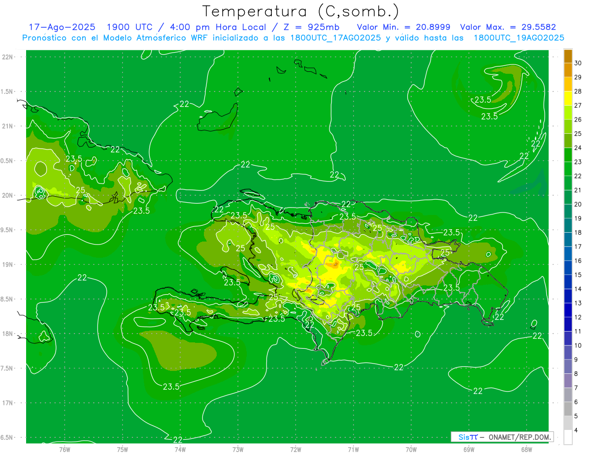Screen dimensions: 591x456
Task: Click the '73W' longitude axis label
Action: pos(238,449)
